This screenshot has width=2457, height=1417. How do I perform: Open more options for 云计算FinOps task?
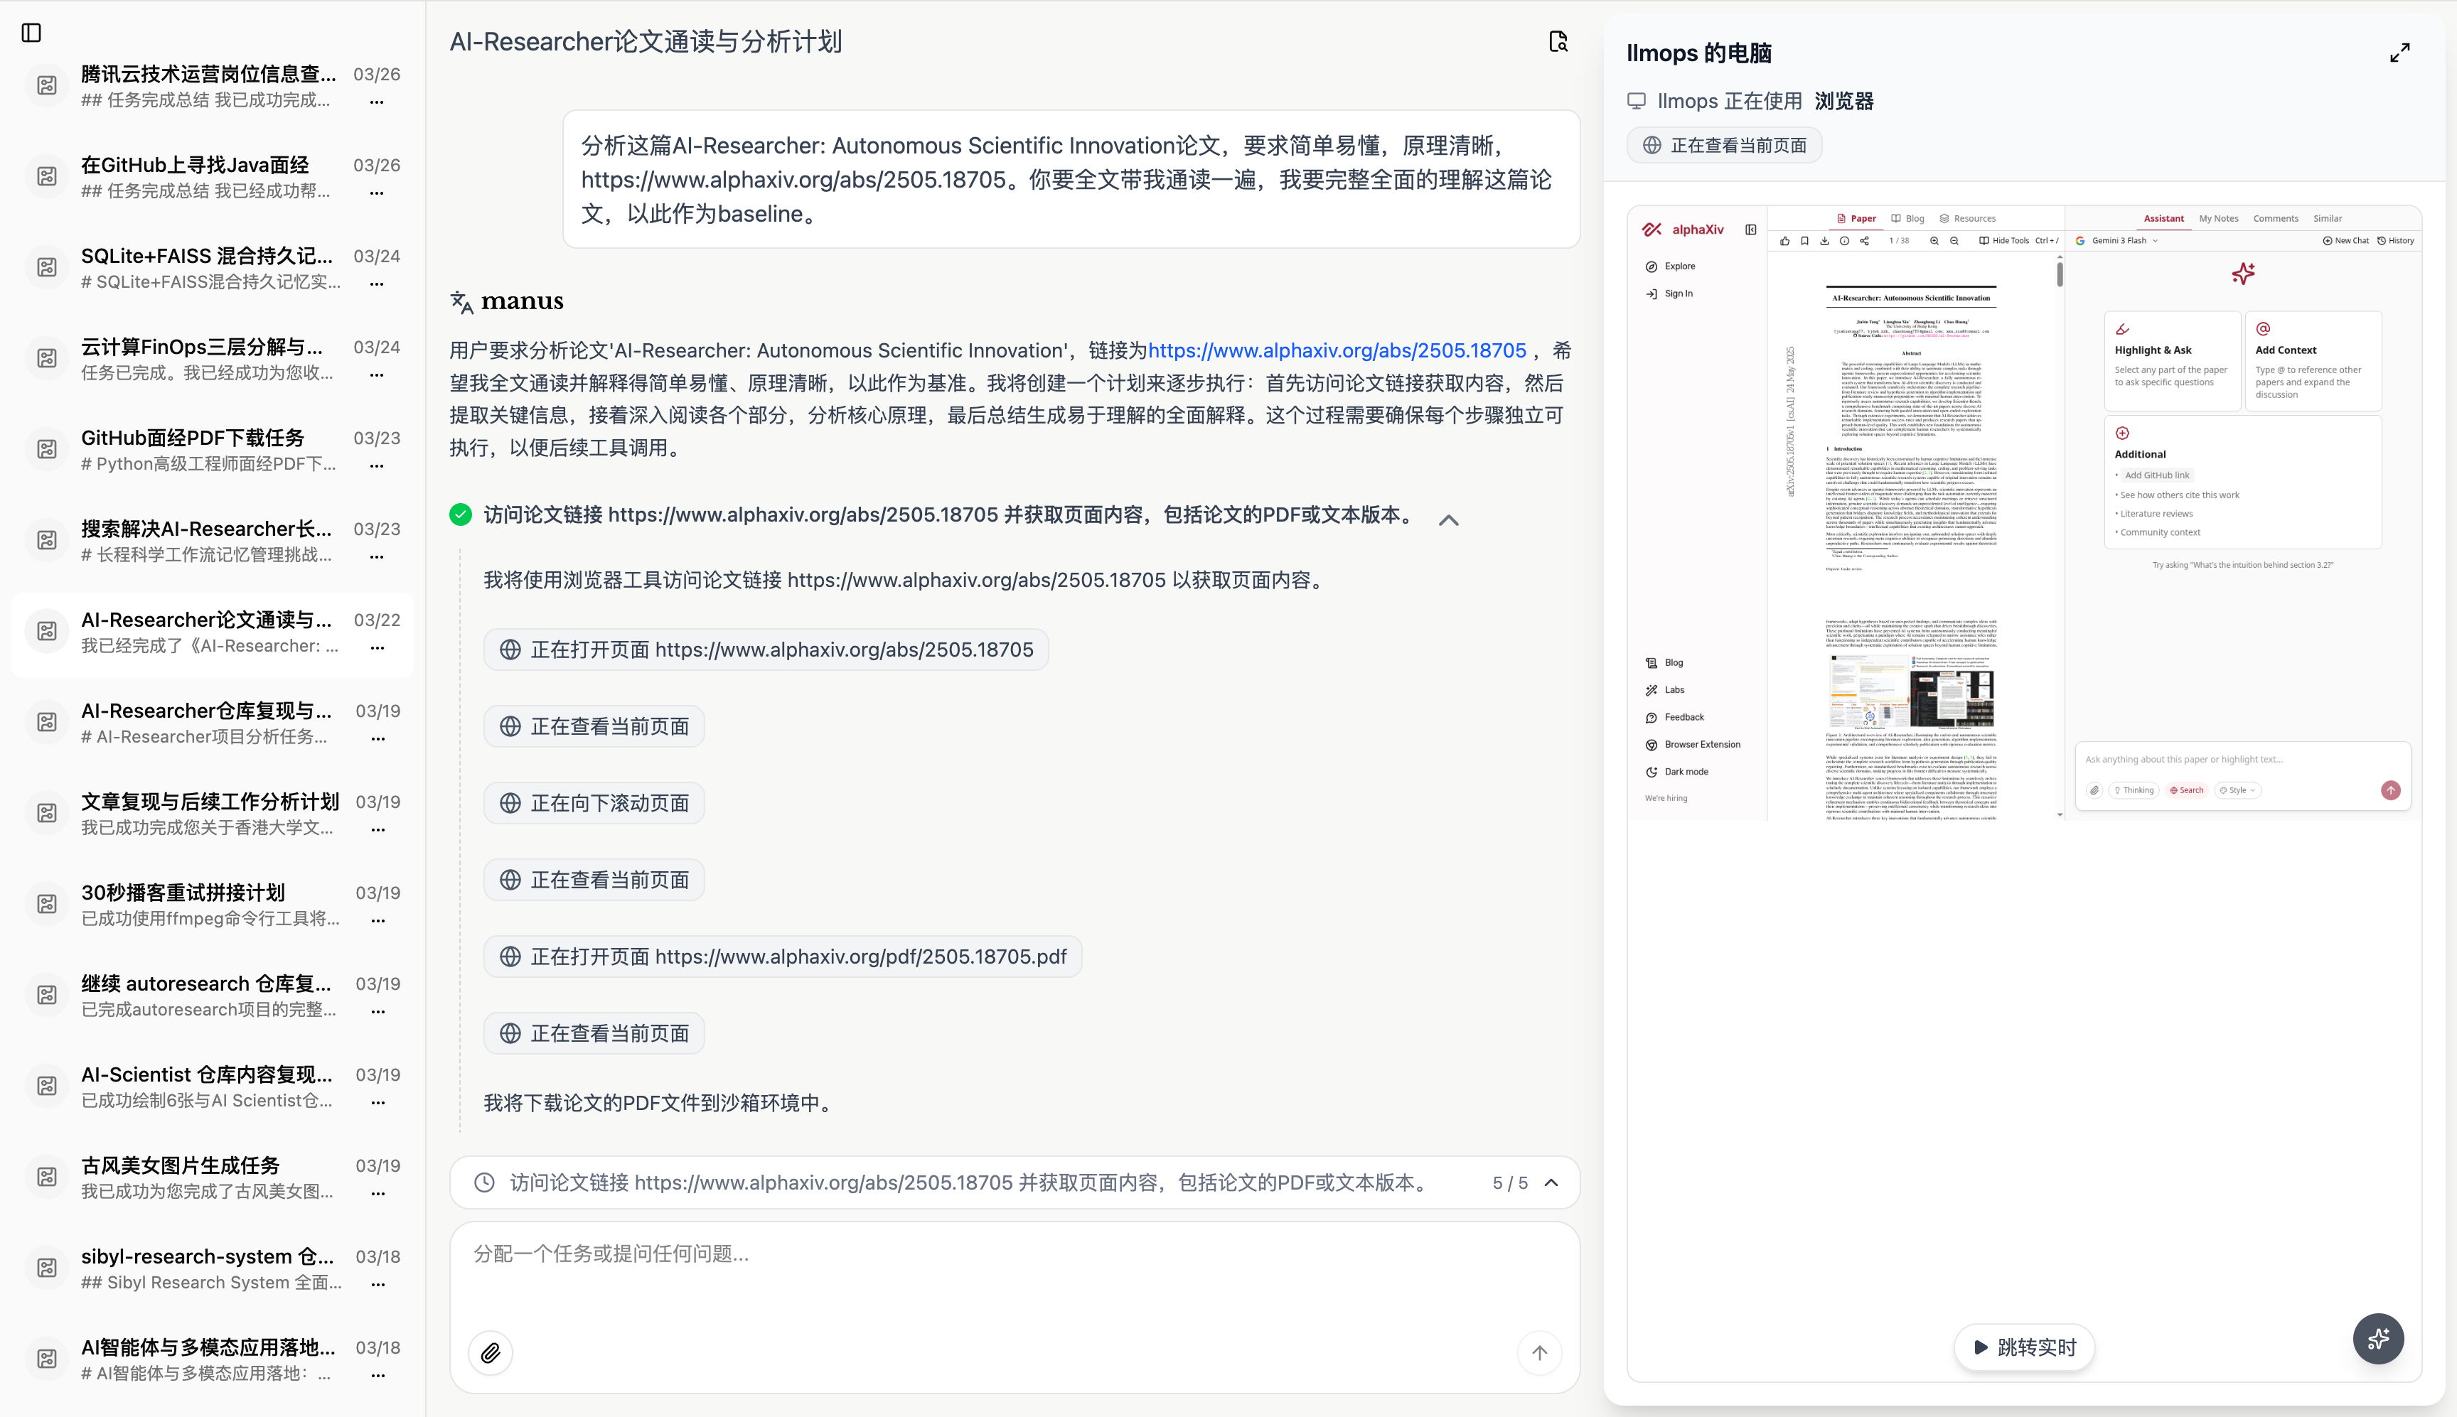(377, 375)
